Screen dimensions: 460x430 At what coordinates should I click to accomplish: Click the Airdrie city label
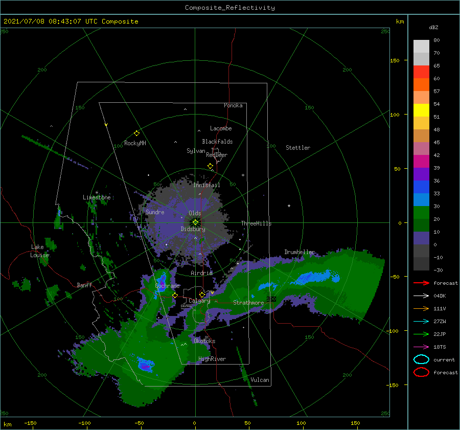pos(201,273)
